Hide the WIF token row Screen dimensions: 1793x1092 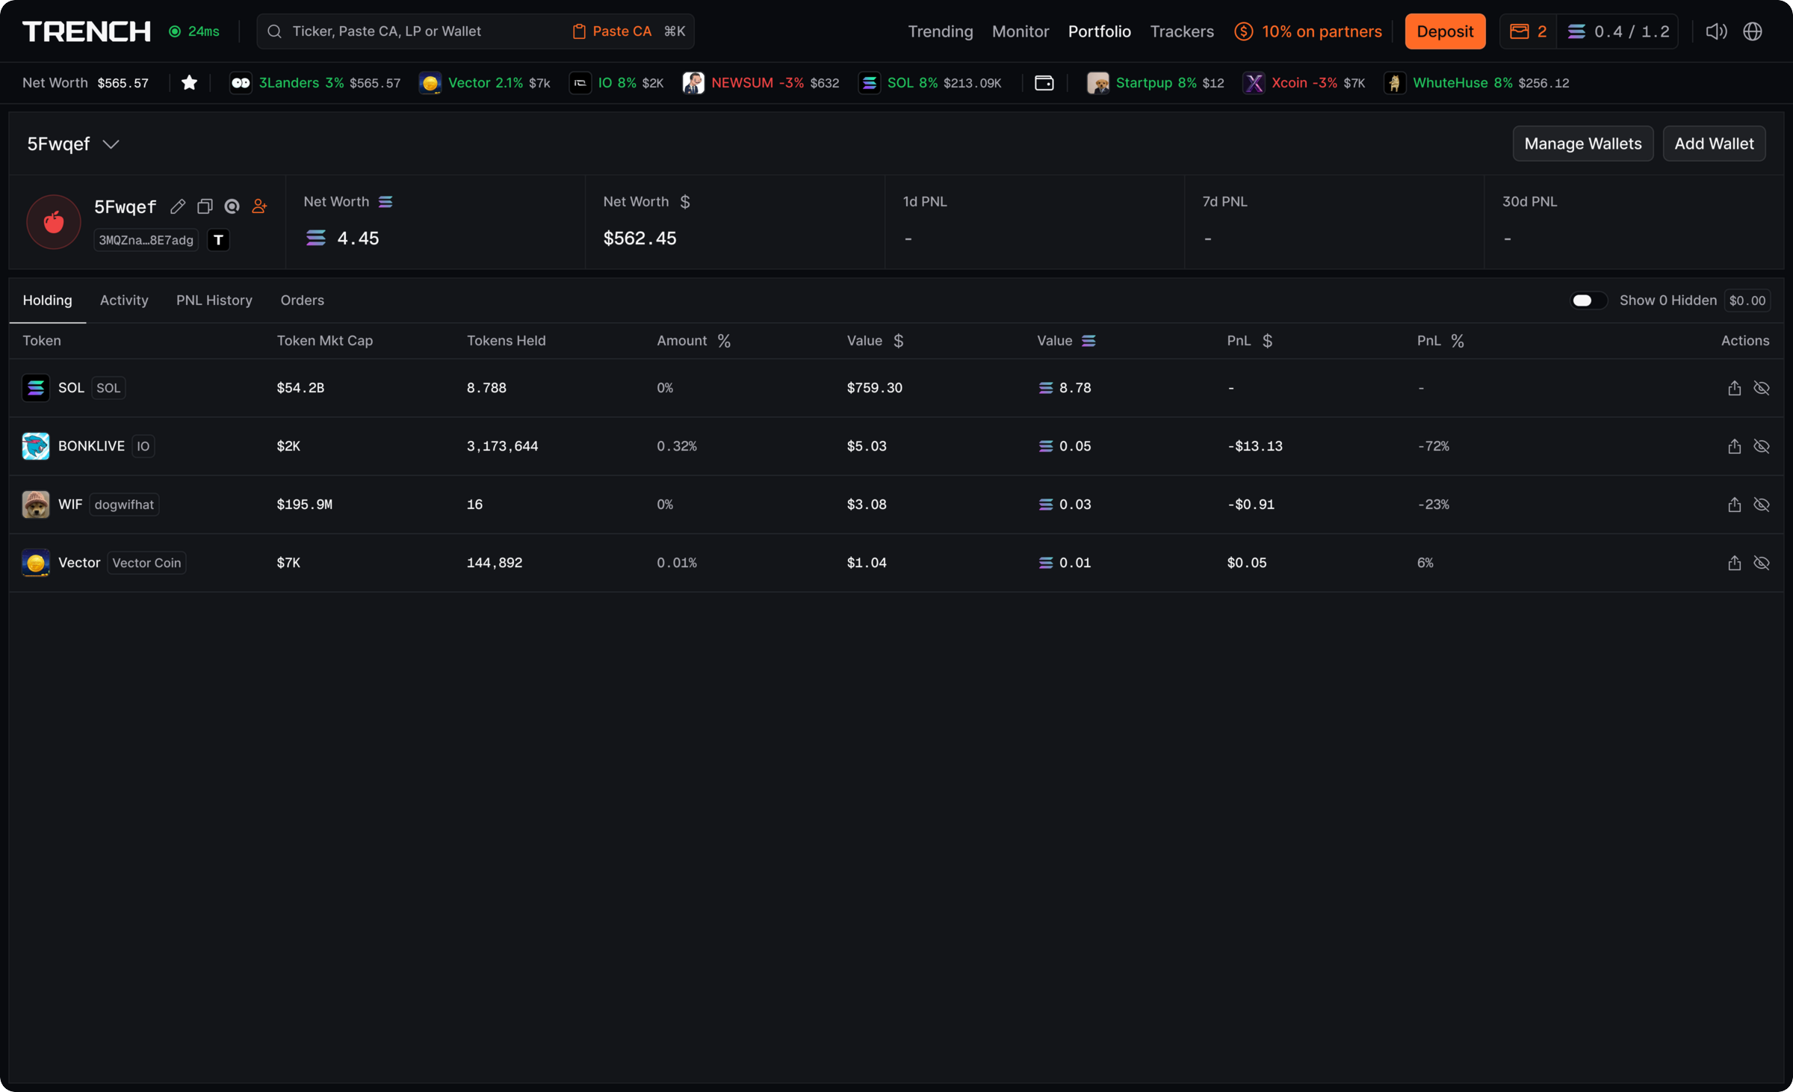tap(1762, 505)
